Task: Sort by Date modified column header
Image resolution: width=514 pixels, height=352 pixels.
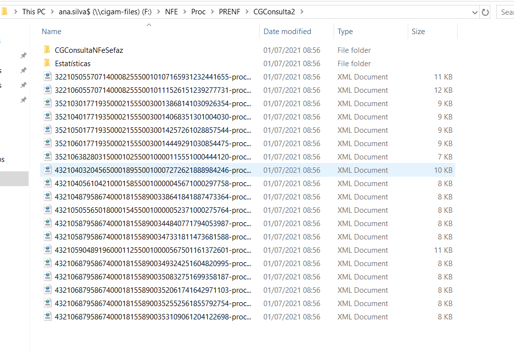Action: pos(288,32)
